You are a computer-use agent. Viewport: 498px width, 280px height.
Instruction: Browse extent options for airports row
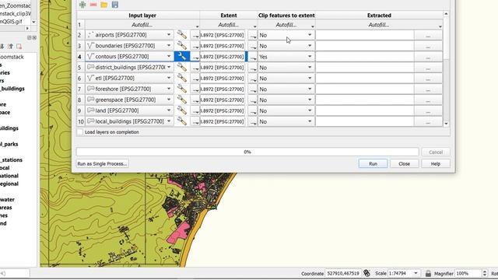[253, 35]
